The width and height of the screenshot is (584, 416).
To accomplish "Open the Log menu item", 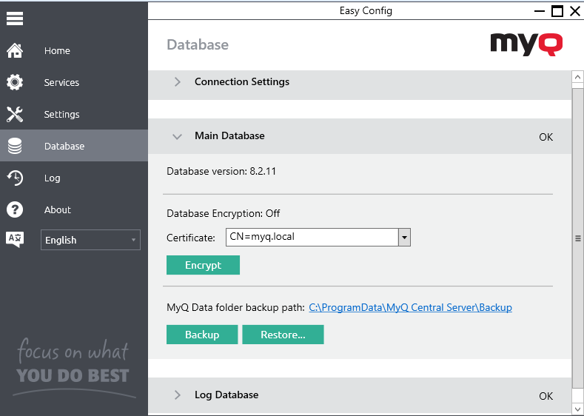I will click(x=53, y=178).
